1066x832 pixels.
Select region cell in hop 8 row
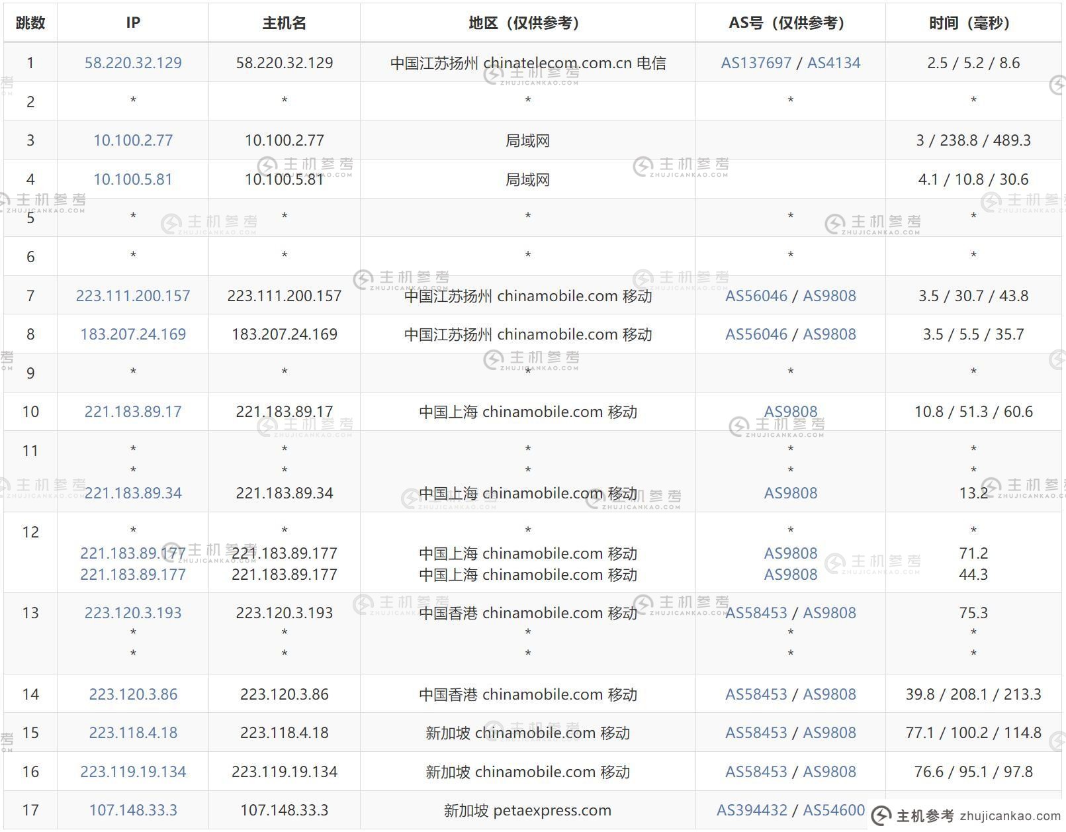coord(528,334)
